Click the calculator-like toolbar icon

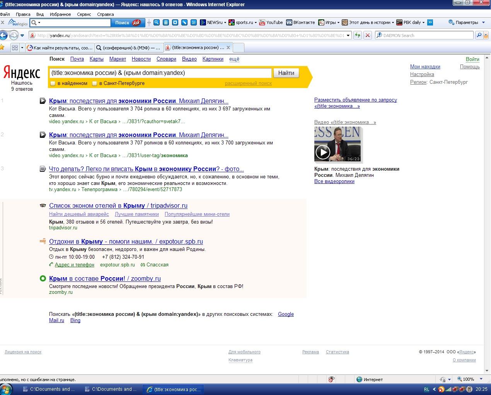(x=166, y=22)
